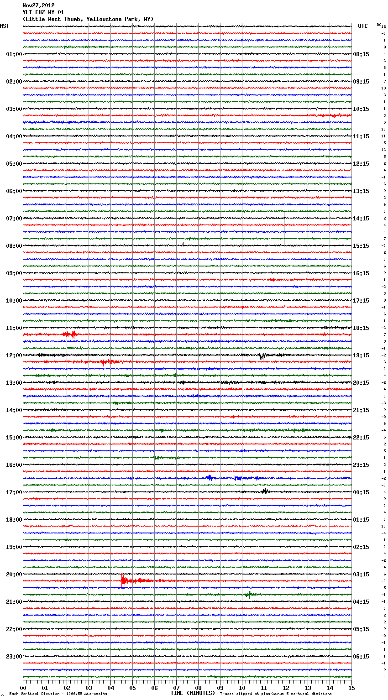Select the "18:00" MST time label
388x700 pixels.
[14, 520]
